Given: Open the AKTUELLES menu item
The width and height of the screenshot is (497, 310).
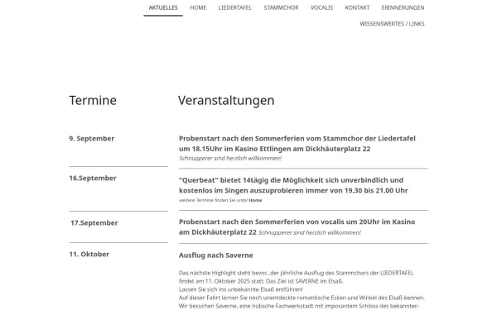Looking at the screenshot, I should pyautogui.click(x=163, y=7).
